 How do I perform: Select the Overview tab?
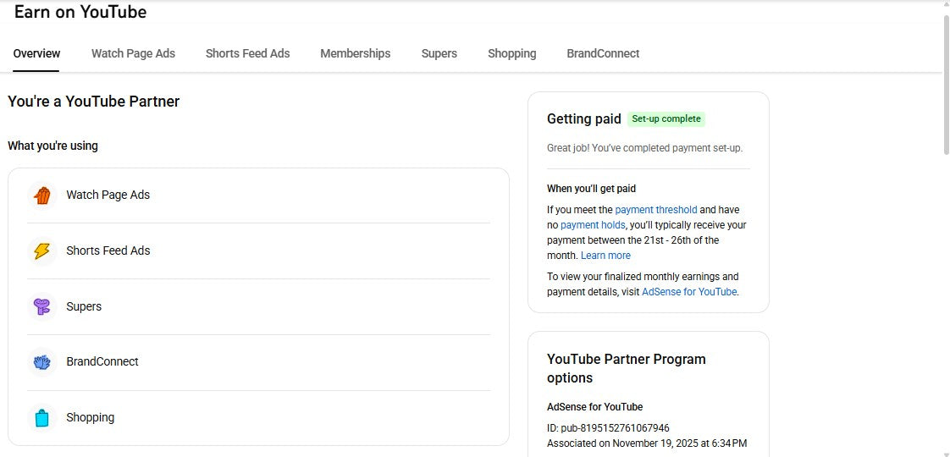[36, 53]
